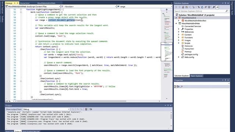The width and height of the screenshot is (235, 132).
Task: Select Home.html in Solution Explorer
Action: click(189, 49)
